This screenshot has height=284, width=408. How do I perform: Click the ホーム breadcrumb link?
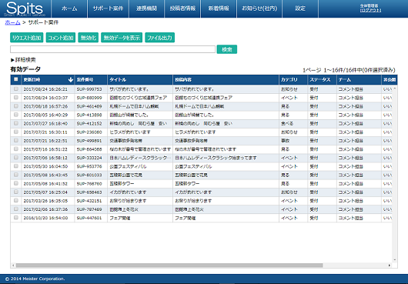pyautogui.click(x=12, y=22)
